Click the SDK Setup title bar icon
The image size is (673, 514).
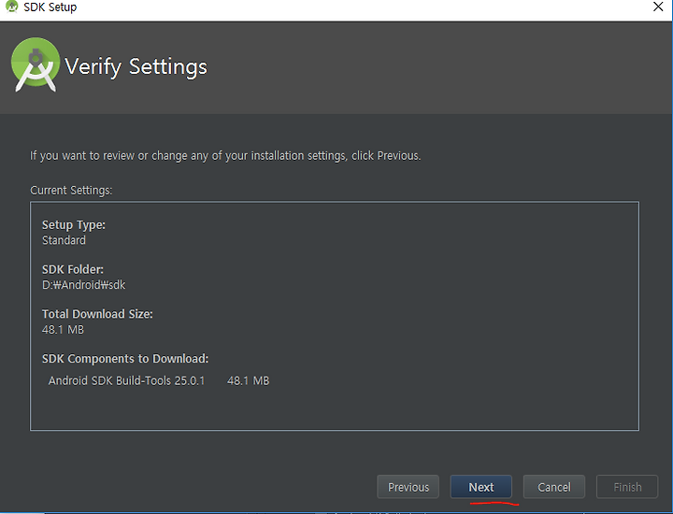point(11,7)
